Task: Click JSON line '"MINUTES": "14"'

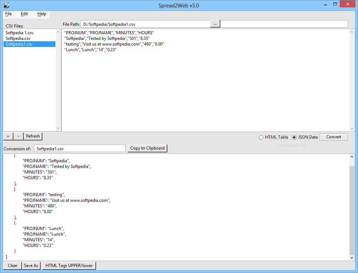Action: (x=38, y=240)
